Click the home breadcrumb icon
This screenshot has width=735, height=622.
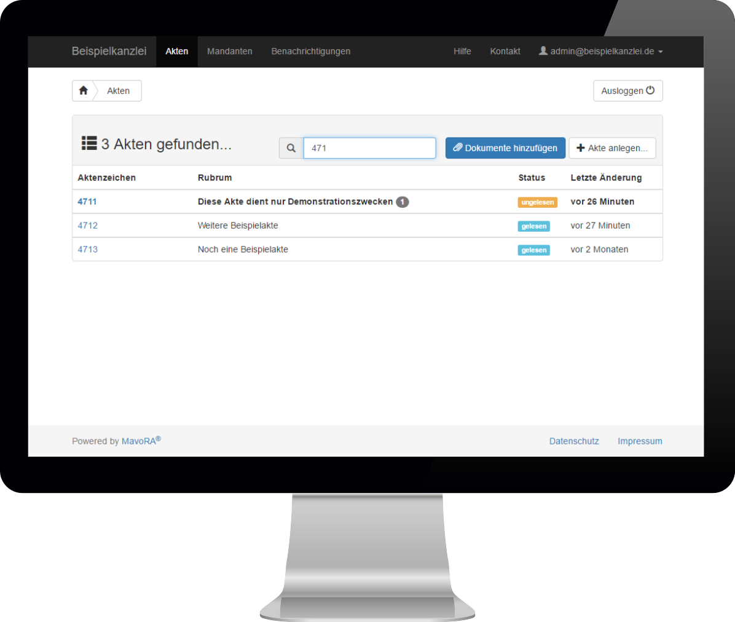click(x=84, y=90)
